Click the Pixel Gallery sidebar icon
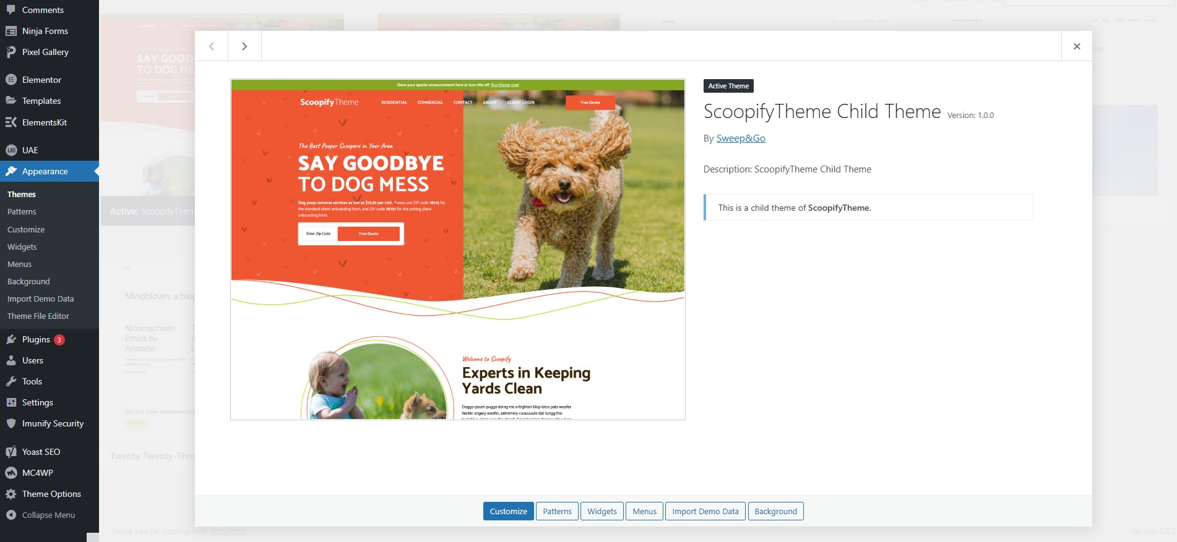This screenshot has width=1177, height=542. 11,52
